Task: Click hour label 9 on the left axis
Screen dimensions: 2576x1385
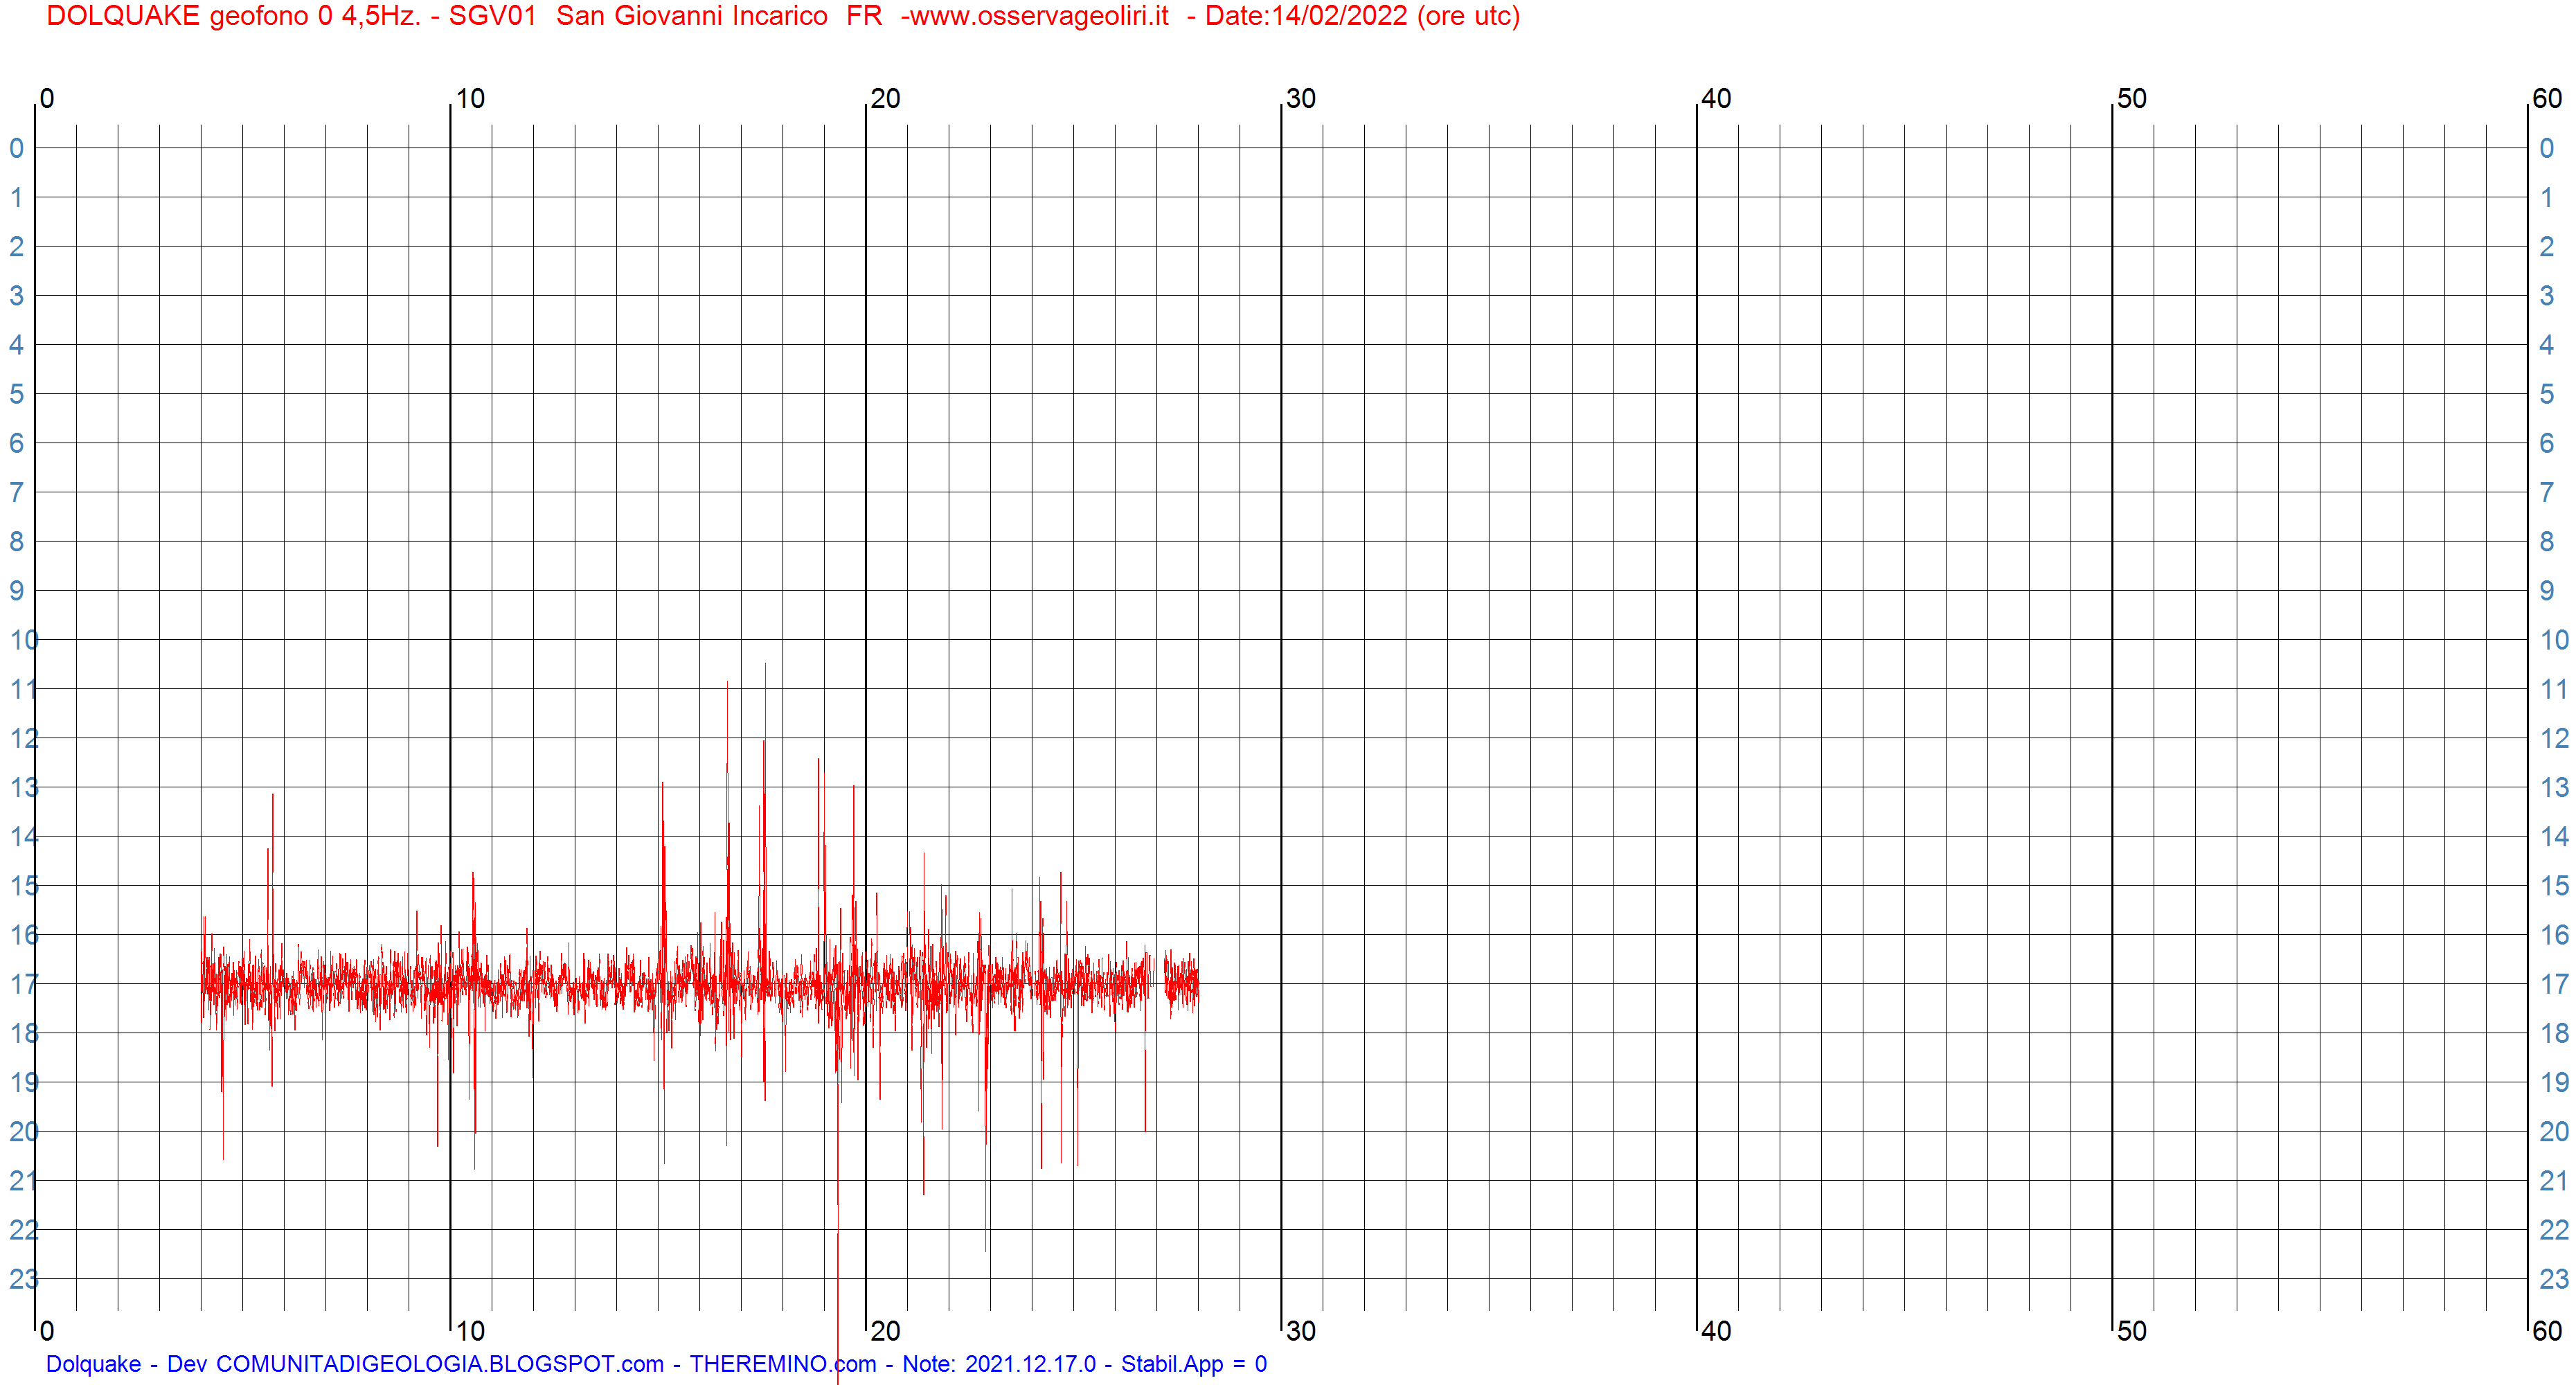Action: (x=17, y=591)
